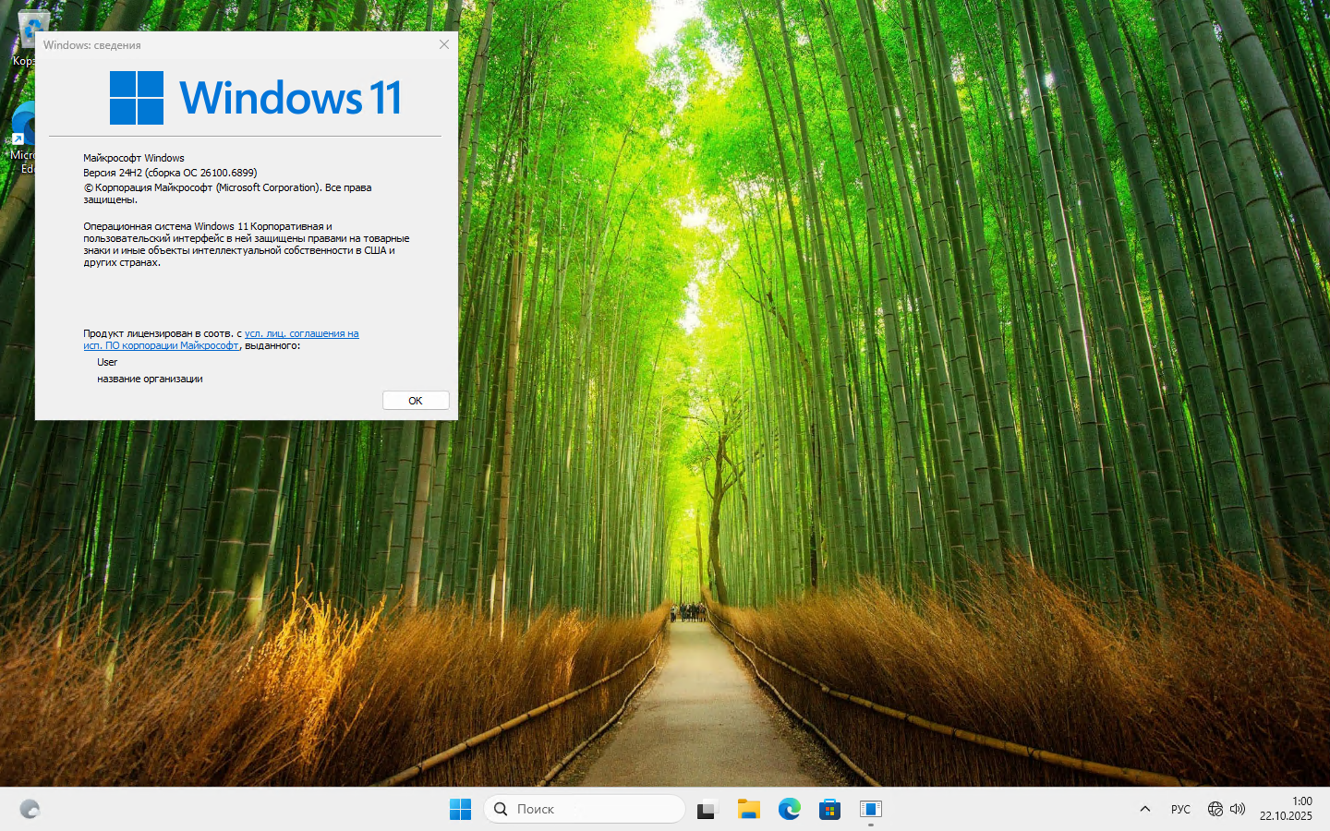The height and width of the screenshot is (831, 1330).
Task: Click the Windows 11 logo in dialog
Action: pyautogui.click(x=255, y=98)
